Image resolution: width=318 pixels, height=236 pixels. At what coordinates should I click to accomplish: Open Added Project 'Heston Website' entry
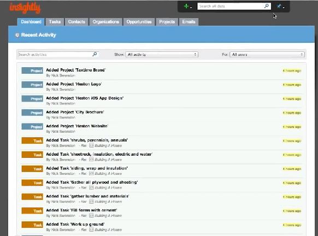point(77,126)
